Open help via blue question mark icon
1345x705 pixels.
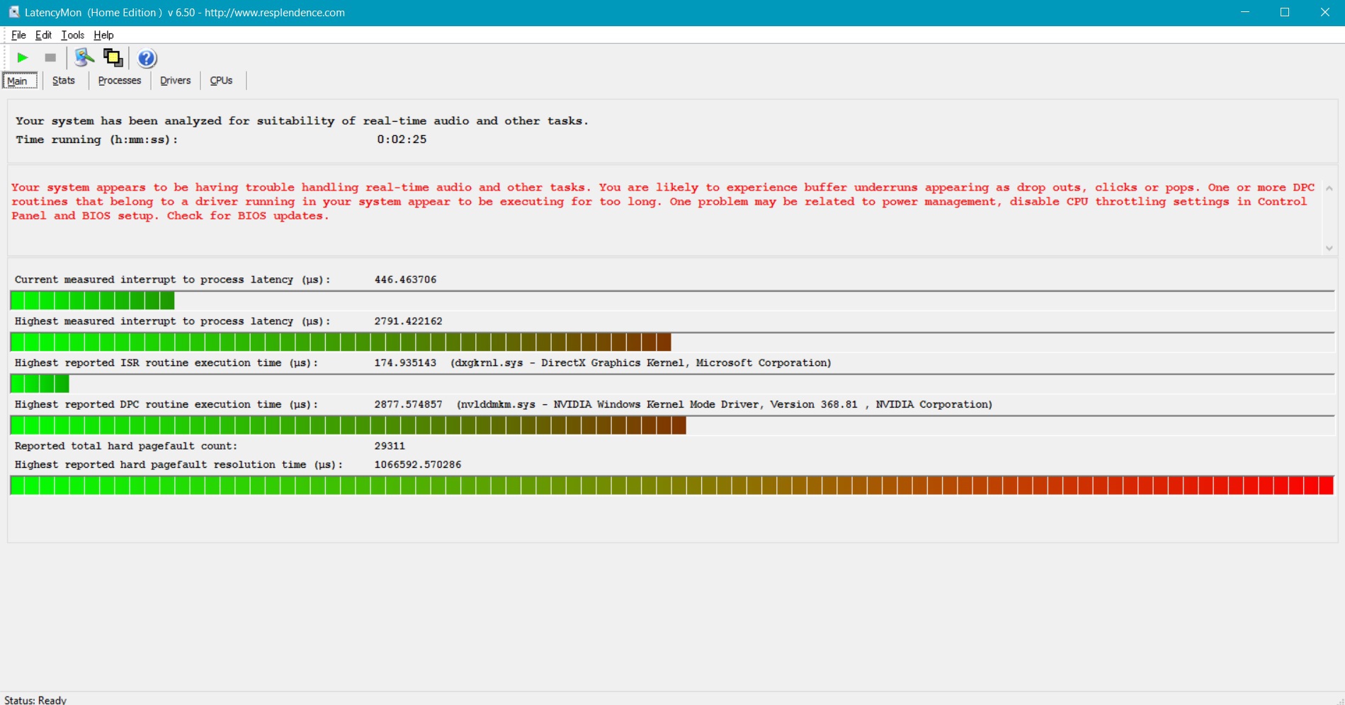pyautogui.click(x=147, y=58)
